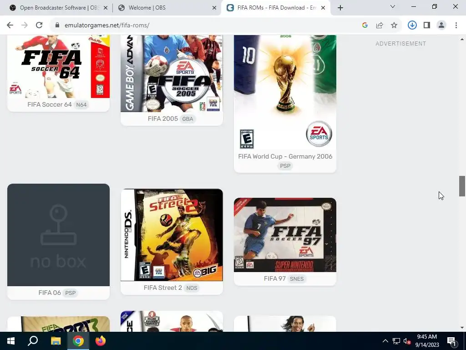Viewport: 466px width, 350px height.
Task: Open a new browser tab
Action: tap(340, 8)
